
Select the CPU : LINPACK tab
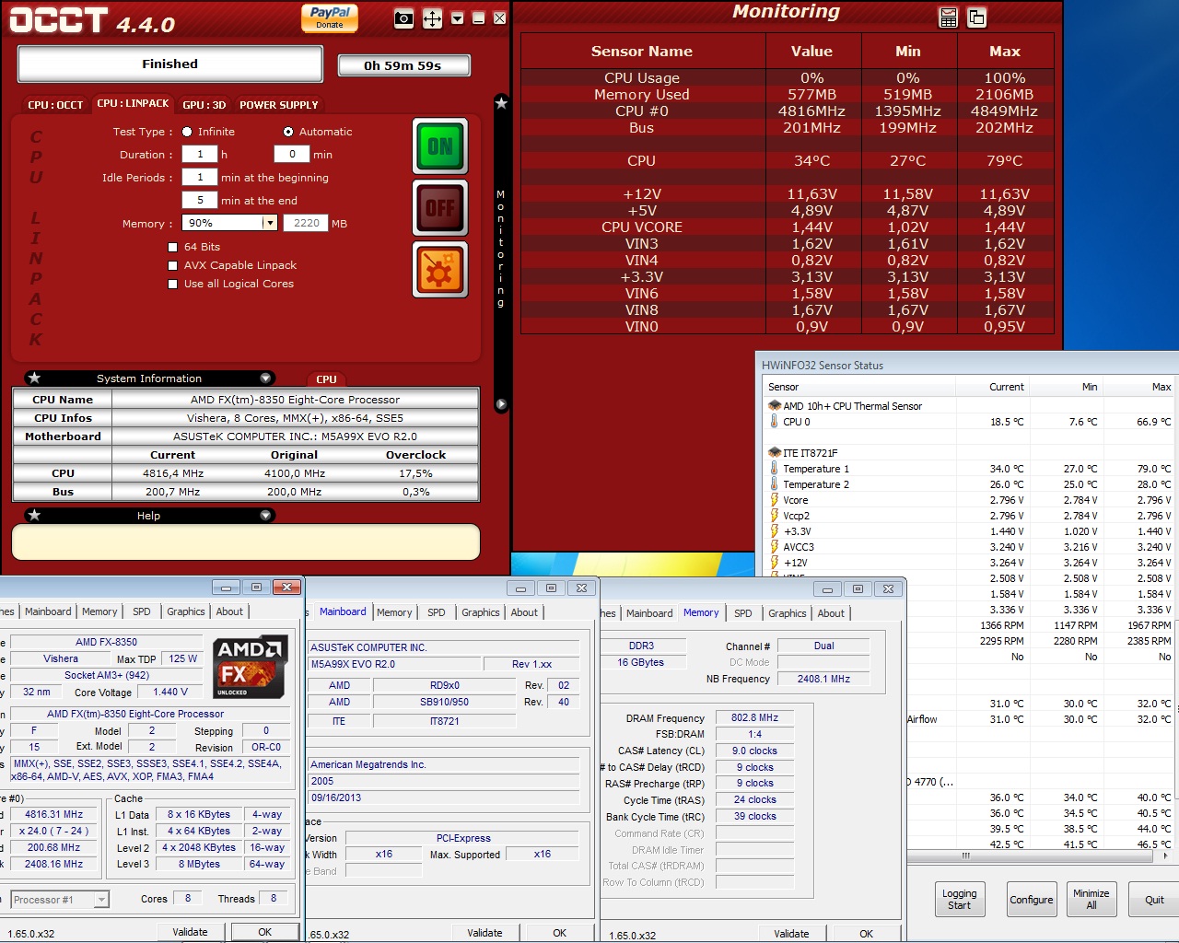click(x=133, y=103)
